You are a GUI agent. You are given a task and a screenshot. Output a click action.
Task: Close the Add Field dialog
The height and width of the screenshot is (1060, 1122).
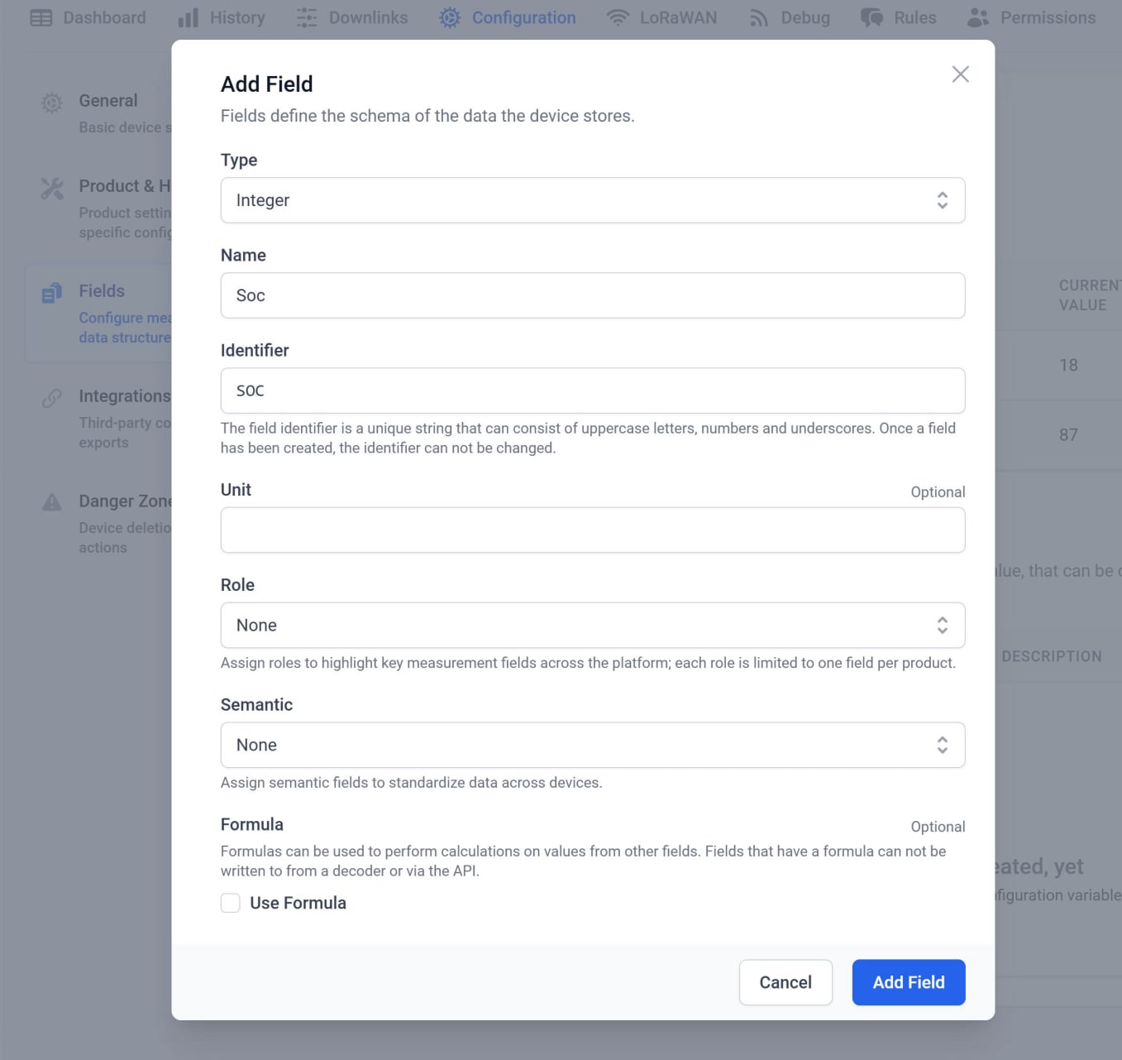(x=960, y=74)
